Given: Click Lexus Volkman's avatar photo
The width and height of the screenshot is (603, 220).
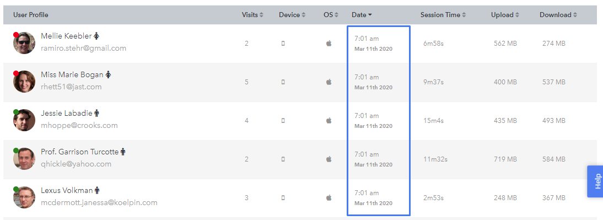Looking at the screenshot, I should coord(24,197).
